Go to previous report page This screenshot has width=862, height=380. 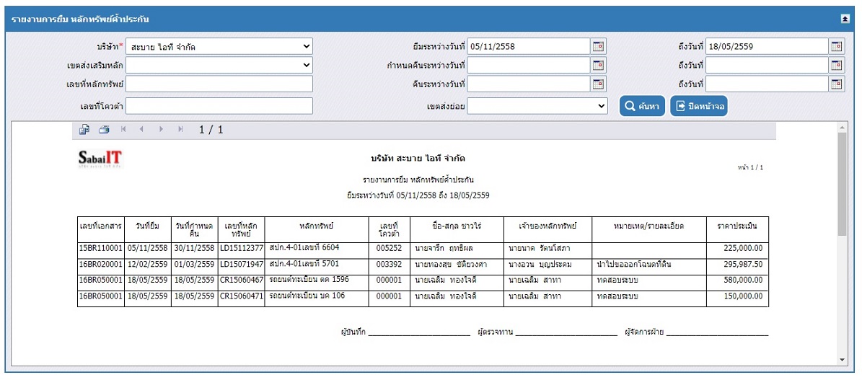point(141,129)
